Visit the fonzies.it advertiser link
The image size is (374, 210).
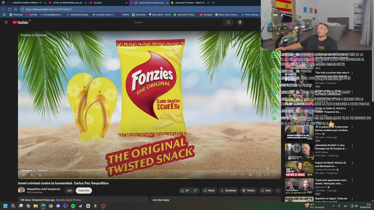[42, 170]
